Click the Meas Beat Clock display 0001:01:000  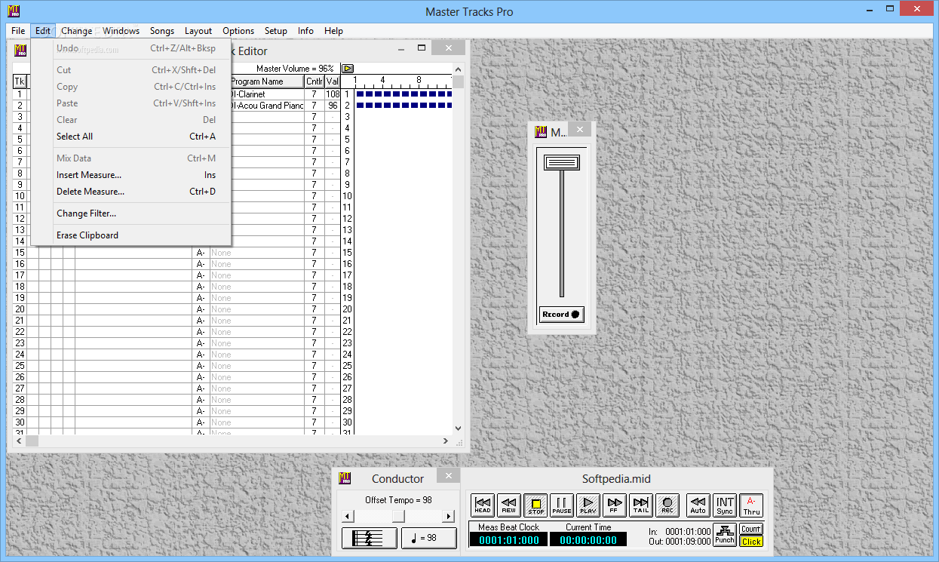(x=508, y=539)
